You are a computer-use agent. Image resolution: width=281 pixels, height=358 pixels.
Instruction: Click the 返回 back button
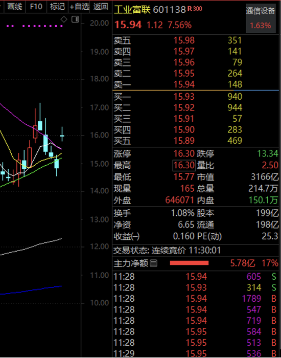click(101, 6)
